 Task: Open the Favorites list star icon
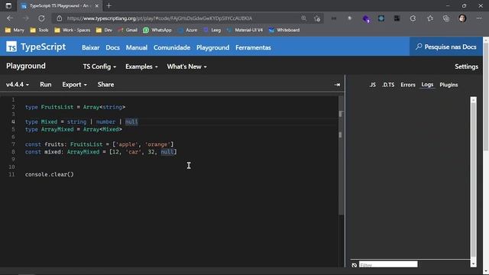(430, 18)
